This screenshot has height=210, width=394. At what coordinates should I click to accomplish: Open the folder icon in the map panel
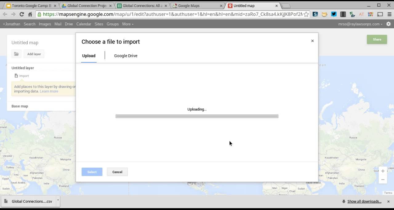click(x=16, y=54)
